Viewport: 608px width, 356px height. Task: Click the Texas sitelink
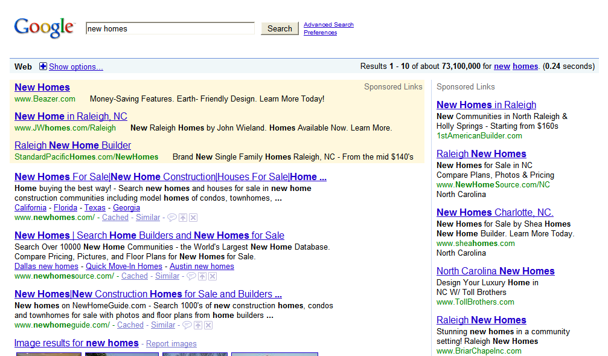pos(95,208)
